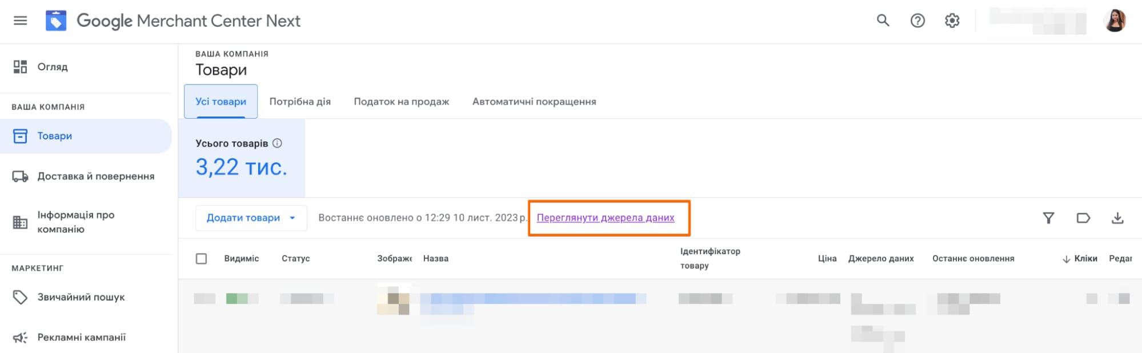
Task: Open the search magnifier icon
Action: pyautogui.click(x=883, y=21)
